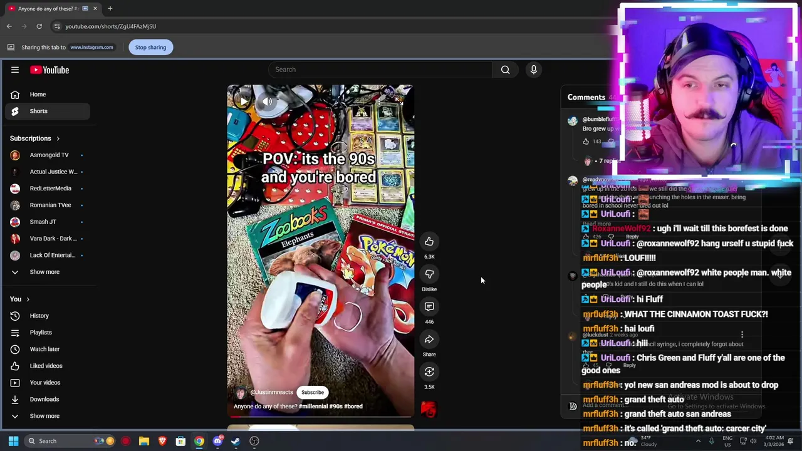Click the @Justinmreacts avatar on the Short
This screenshot has height=451, width=802.
click(x=241, y=393)
